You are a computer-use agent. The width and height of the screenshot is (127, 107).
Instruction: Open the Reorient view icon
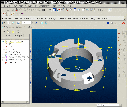click(x=79, y=10)
